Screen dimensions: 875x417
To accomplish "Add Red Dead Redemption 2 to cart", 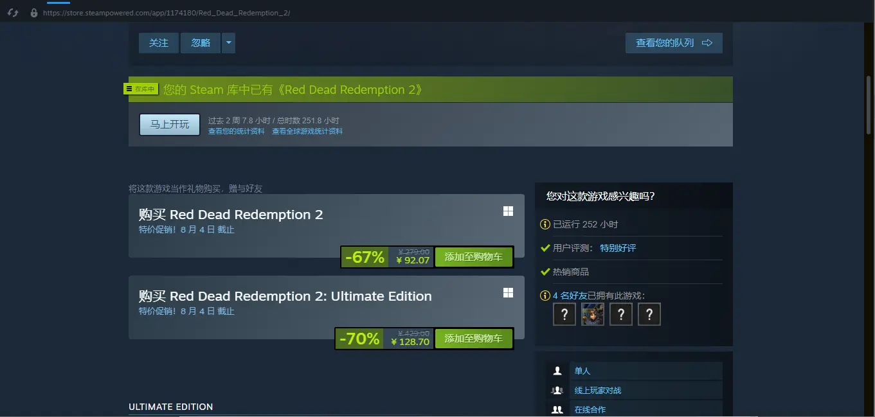I will coord(473,257).
